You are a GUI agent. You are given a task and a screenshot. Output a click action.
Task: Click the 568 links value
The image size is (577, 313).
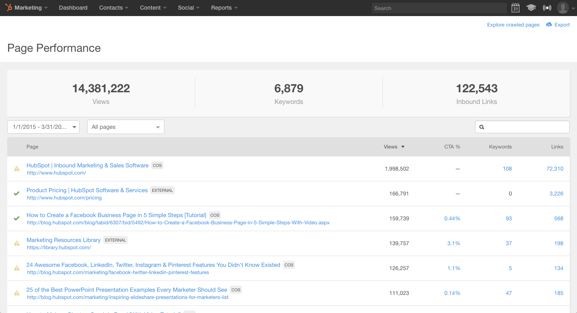click(x=559, y=218)
